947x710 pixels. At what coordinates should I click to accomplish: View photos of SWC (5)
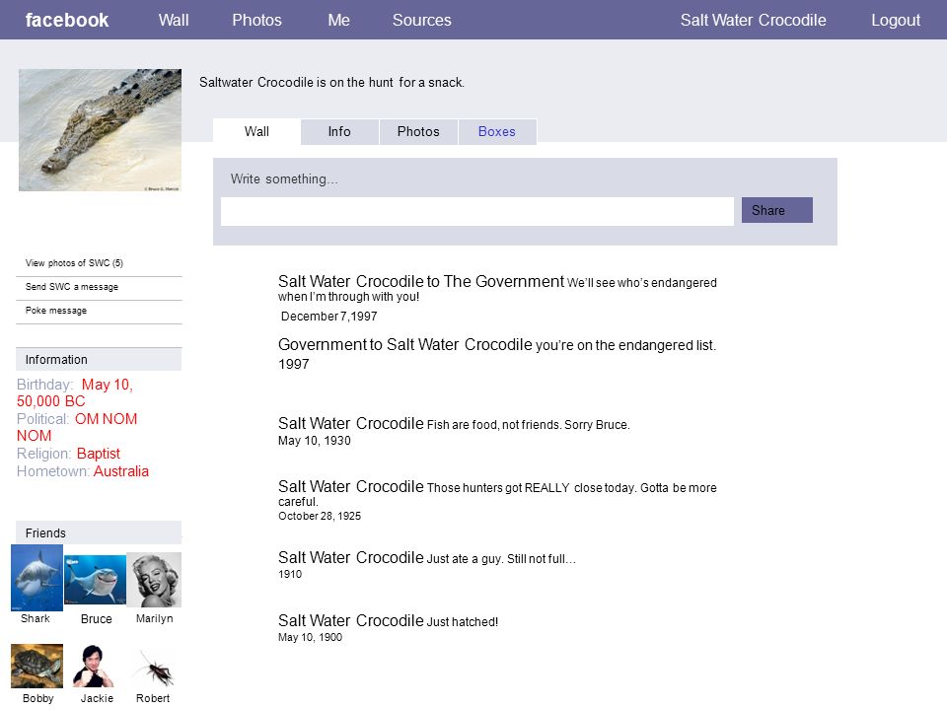74,263
